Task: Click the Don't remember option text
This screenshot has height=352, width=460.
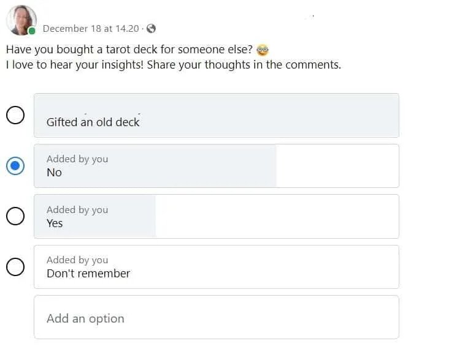Action: (88, 274)
